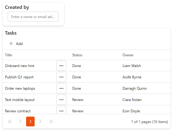Click Review status of Review contract
Image resolution: width=173 pixels, height=131 pixels.
tap(78, 111)
